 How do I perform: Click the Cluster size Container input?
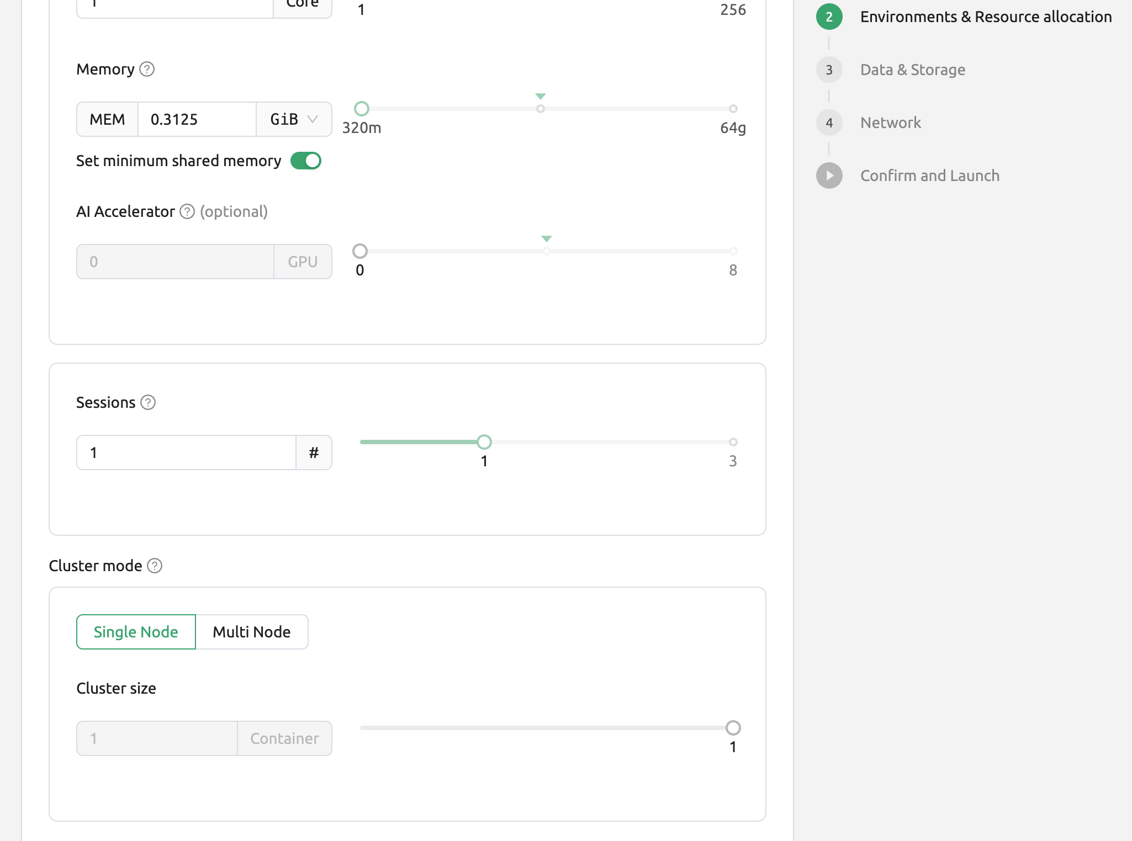[157, 738]
